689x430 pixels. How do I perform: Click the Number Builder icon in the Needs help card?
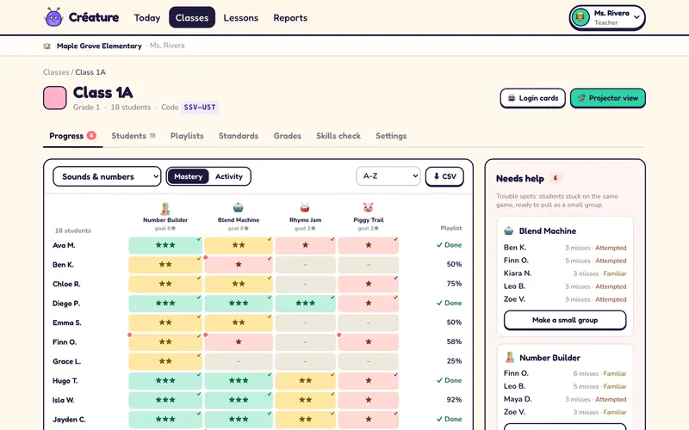[x=509, y=357]
